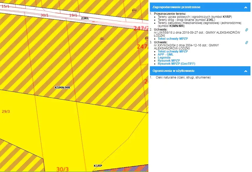Open the Rysunek MPZP link without GeoTIFF
252x172 pixels.
(x=169, y=61)
